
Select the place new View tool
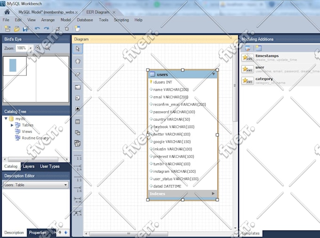(78, 133)
